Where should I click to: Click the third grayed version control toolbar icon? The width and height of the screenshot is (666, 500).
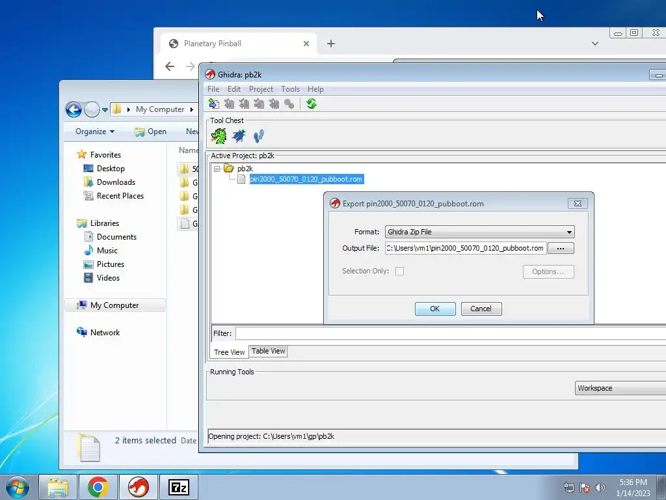[x=259, y=104]
